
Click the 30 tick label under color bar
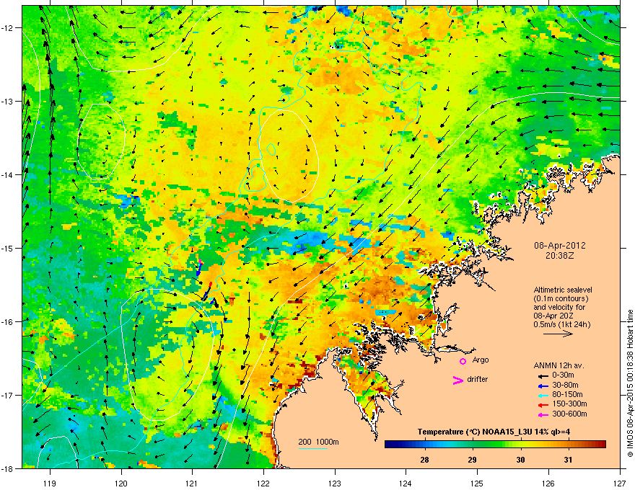pos(520,460)
